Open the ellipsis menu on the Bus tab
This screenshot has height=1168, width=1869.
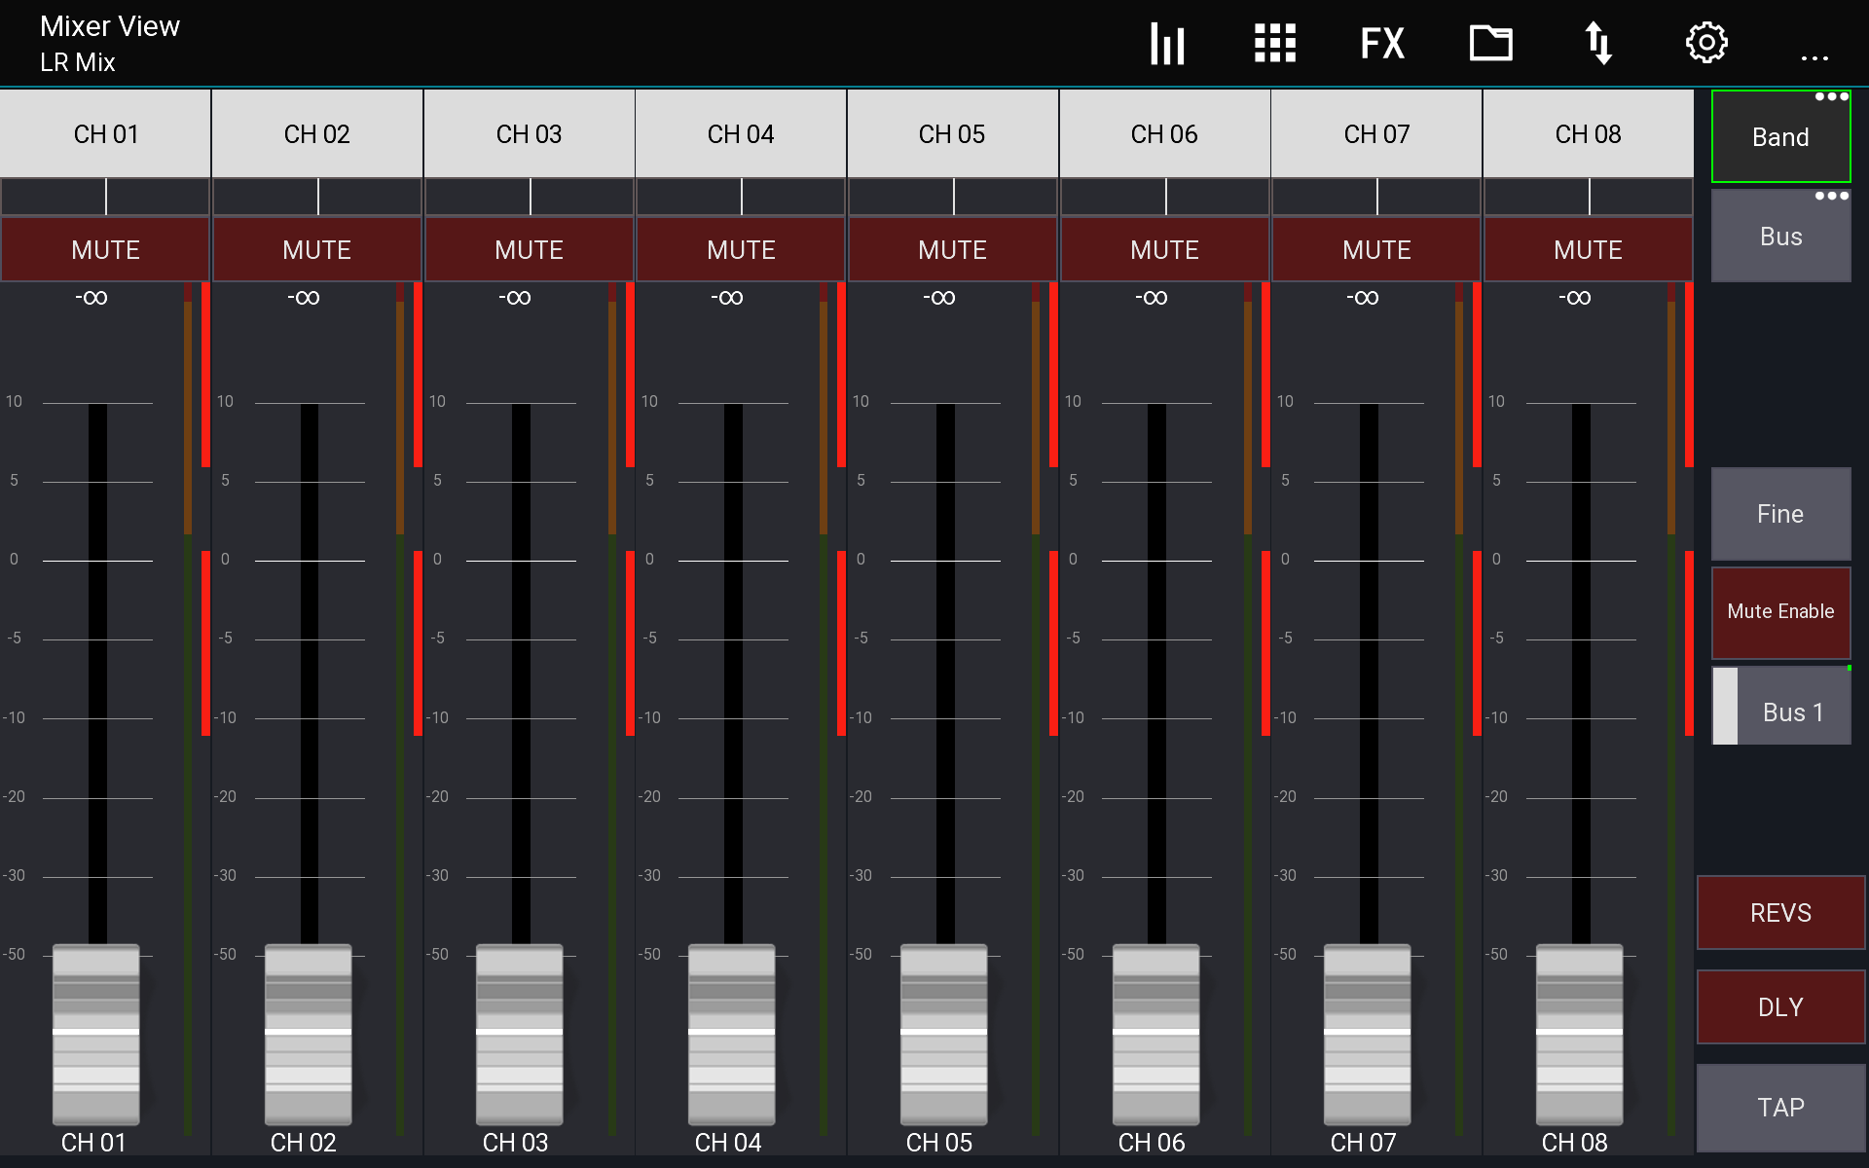pyautogui.click(x=1831, y=196)
